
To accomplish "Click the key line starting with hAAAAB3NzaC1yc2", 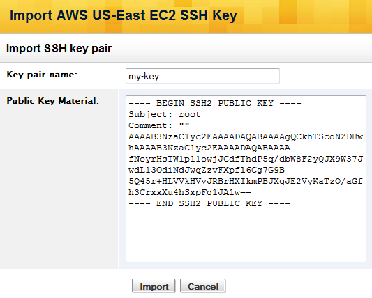I will coord(209,148).
